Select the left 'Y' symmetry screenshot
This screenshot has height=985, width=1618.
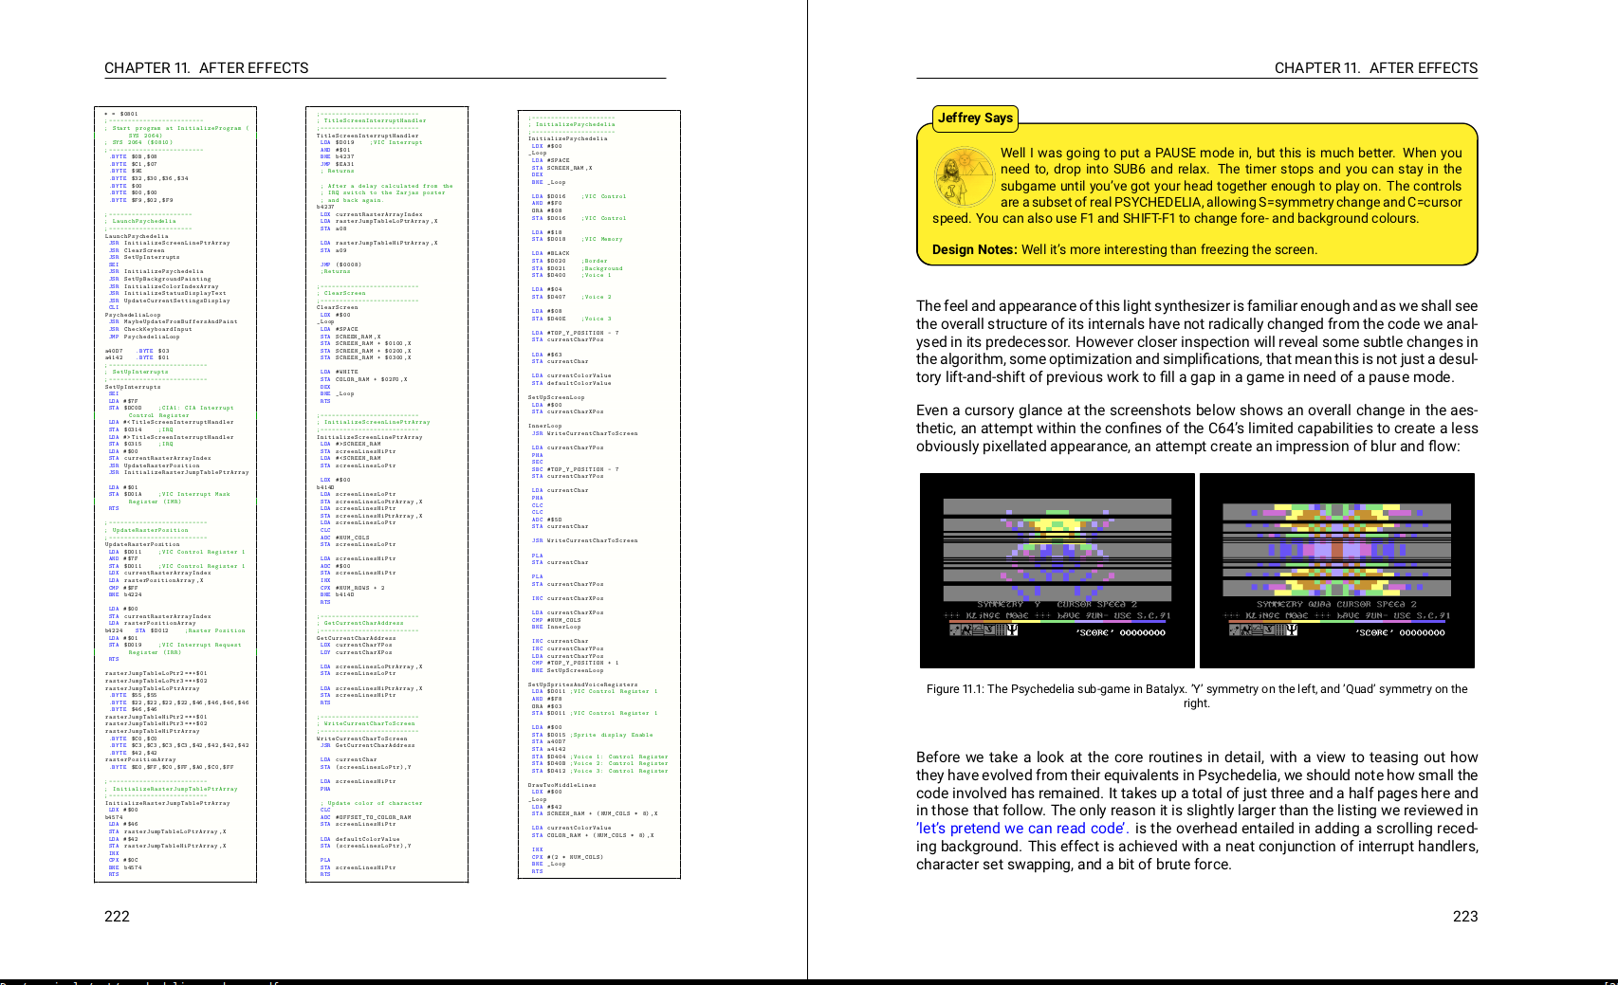click(1057, 571)
